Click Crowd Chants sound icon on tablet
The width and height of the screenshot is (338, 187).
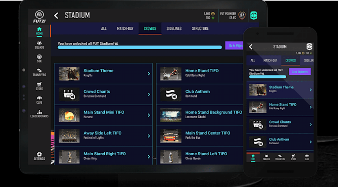[69, 94]
